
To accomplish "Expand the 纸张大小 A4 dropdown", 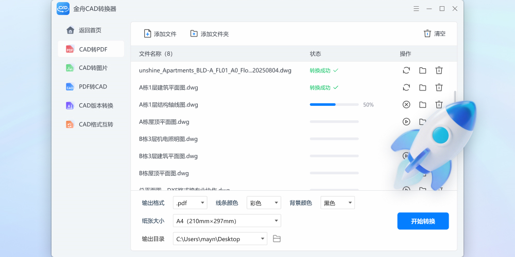I will pos(227,221).
